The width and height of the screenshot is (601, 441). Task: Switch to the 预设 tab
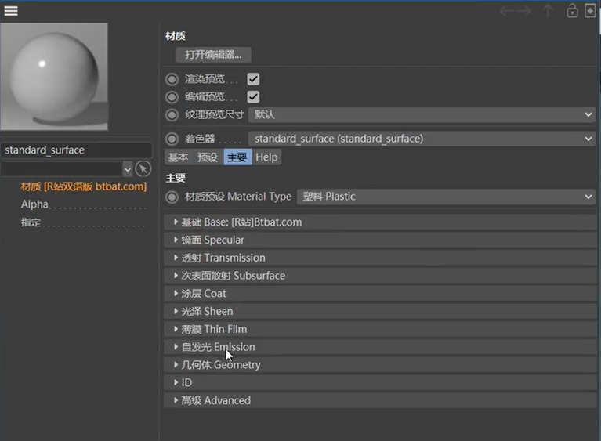click(208, 157)
